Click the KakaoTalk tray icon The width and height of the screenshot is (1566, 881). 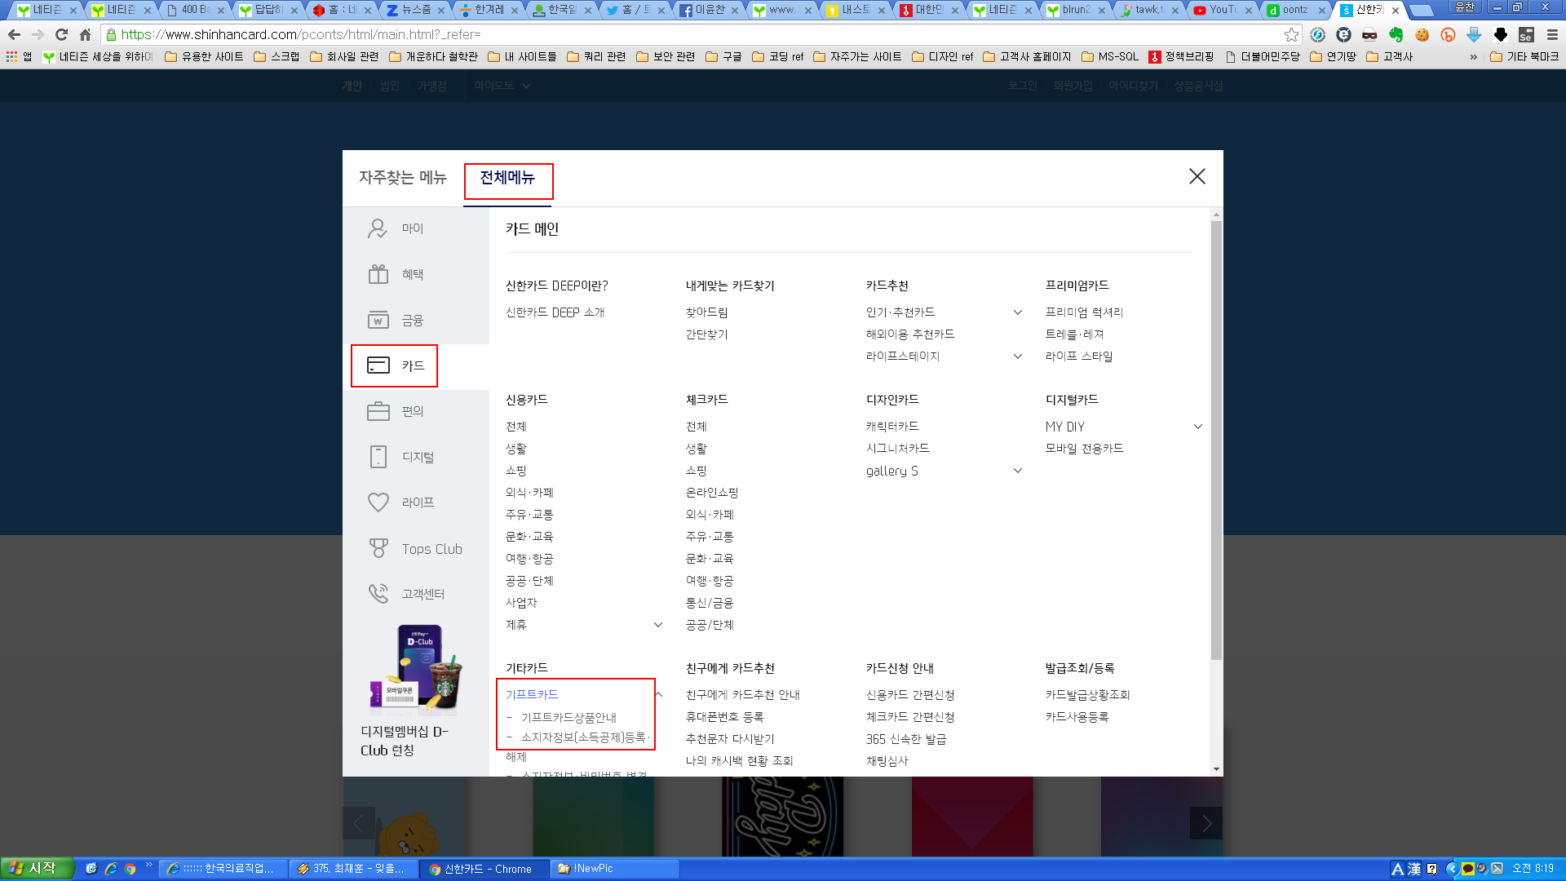pyautogui.click(x=1467, y=869)
